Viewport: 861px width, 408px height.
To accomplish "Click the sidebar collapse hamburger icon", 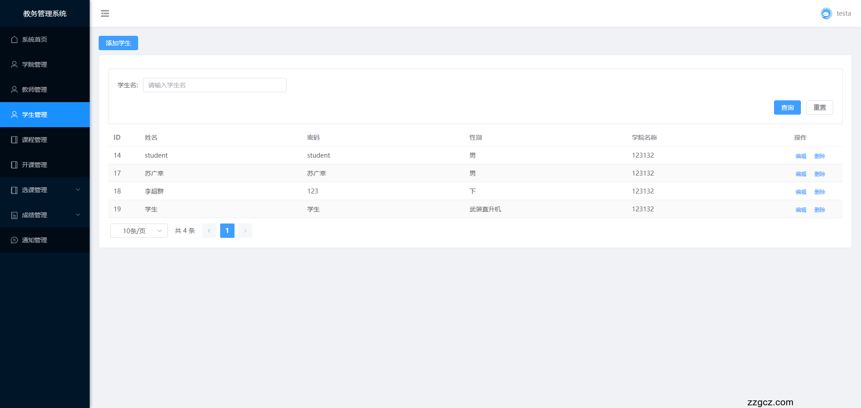I will click(x=105, y=13).
